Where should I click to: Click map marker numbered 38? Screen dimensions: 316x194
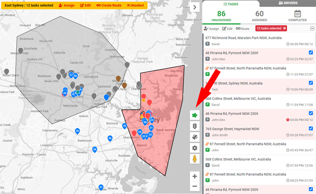(94, 149)
